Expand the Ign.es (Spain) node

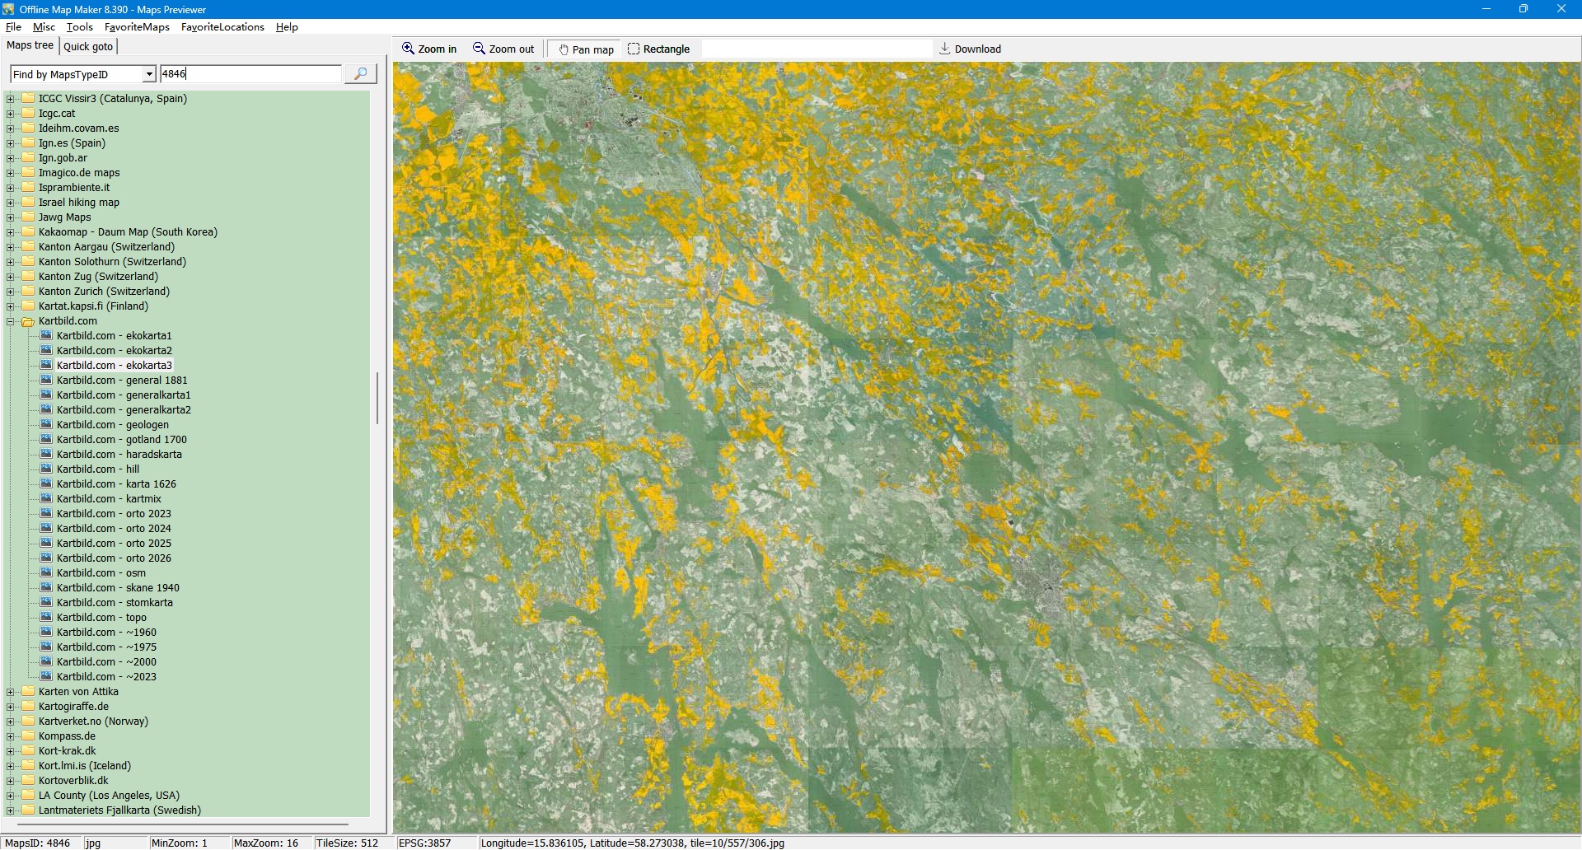point(11,143)
